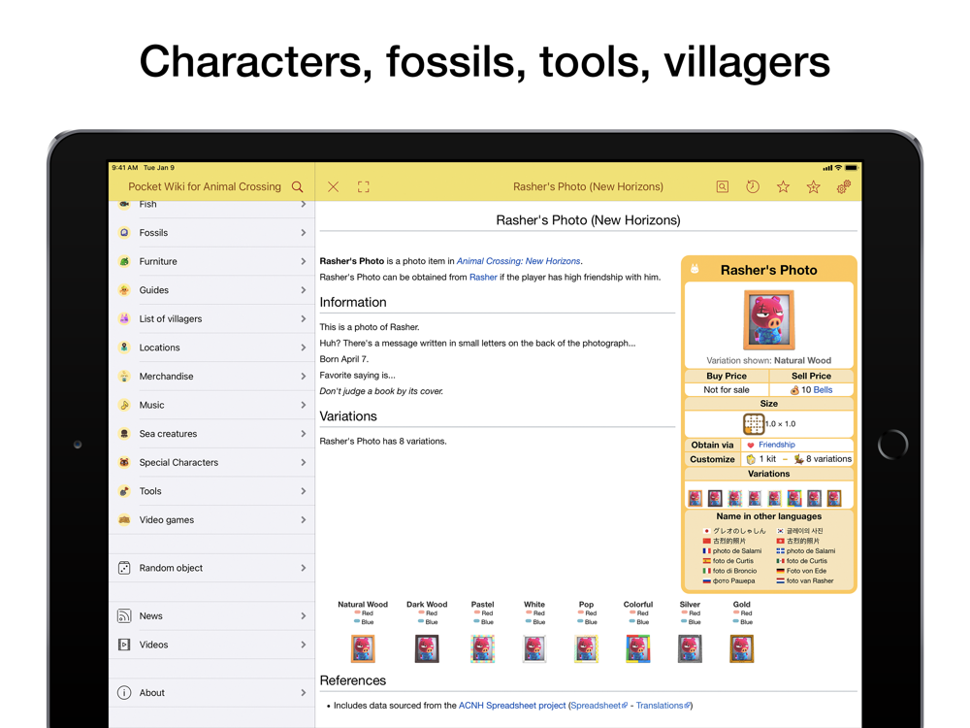This screenshot has height=728, width=970.
Task: Expand the Tools row chevron
Action: (303, 491)
